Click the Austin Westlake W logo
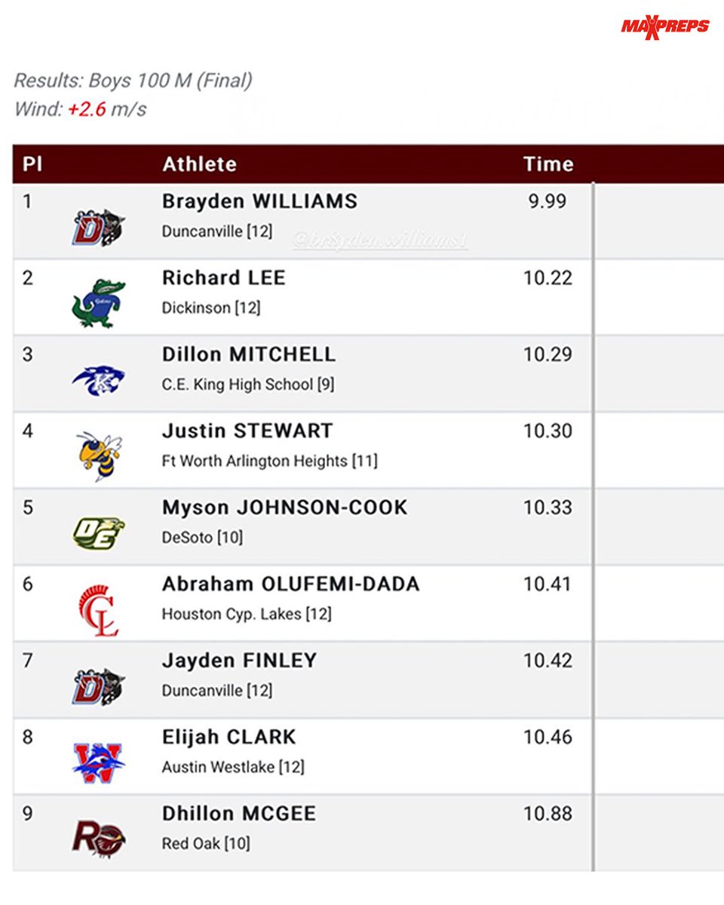The width and height of the screenshot is (724, 905). click(99, 762)
